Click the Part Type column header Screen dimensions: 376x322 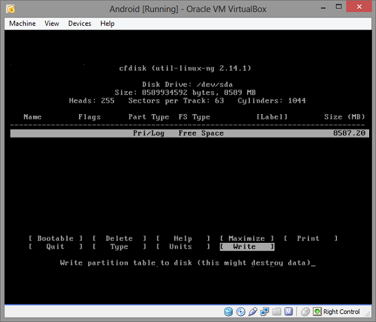[149, 117]
